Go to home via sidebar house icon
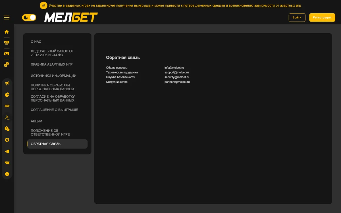Image resolution: width=341 pixels, height=213 pixels. [7, 32]
